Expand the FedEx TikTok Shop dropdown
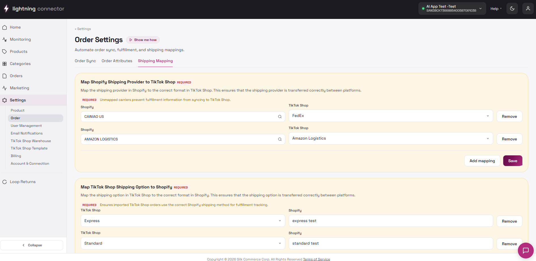 [x=391, y=116]
